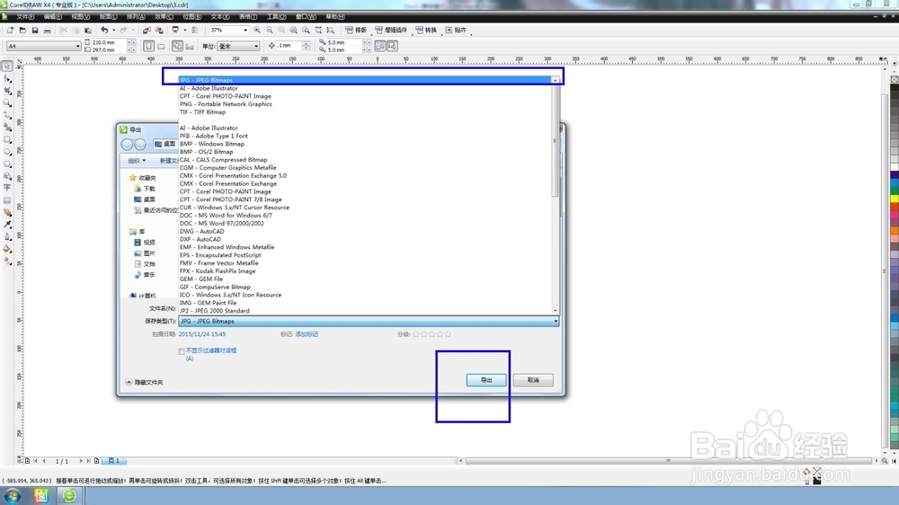
Task: Click the Zoom in magnifier icon
Action: [257, 30]
